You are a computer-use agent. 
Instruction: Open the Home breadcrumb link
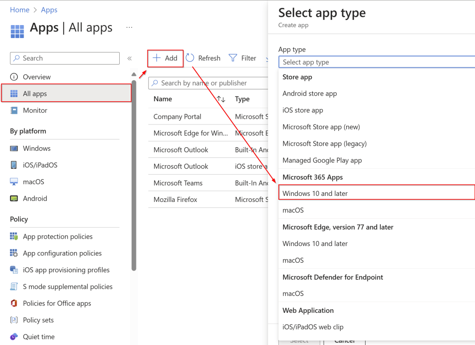[19, 10]
